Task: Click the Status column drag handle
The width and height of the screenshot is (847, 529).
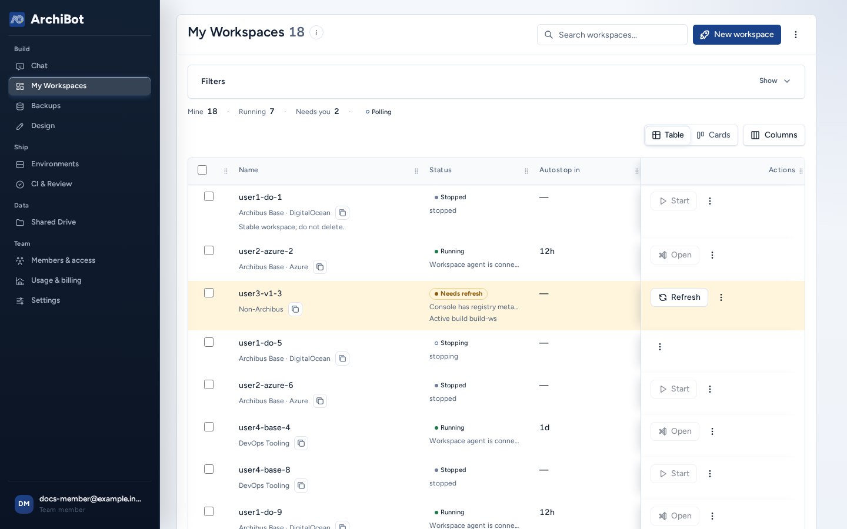Action: [526, 171]
